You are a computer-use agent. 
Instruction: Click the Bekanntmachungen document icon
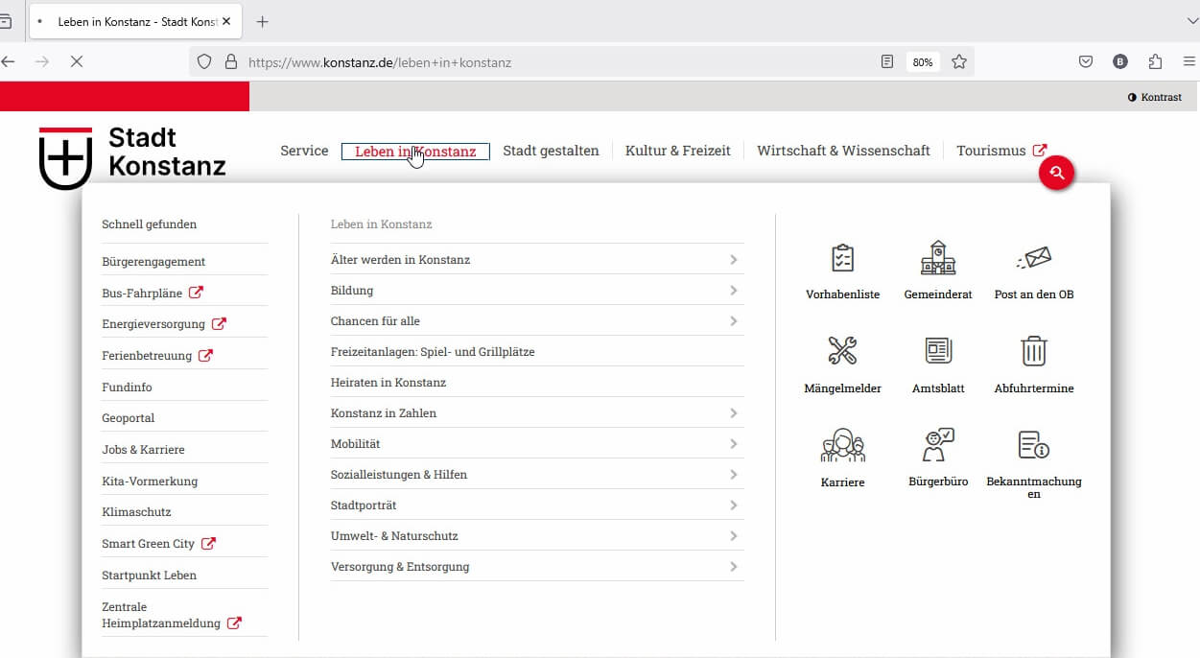pos(1033,445)
